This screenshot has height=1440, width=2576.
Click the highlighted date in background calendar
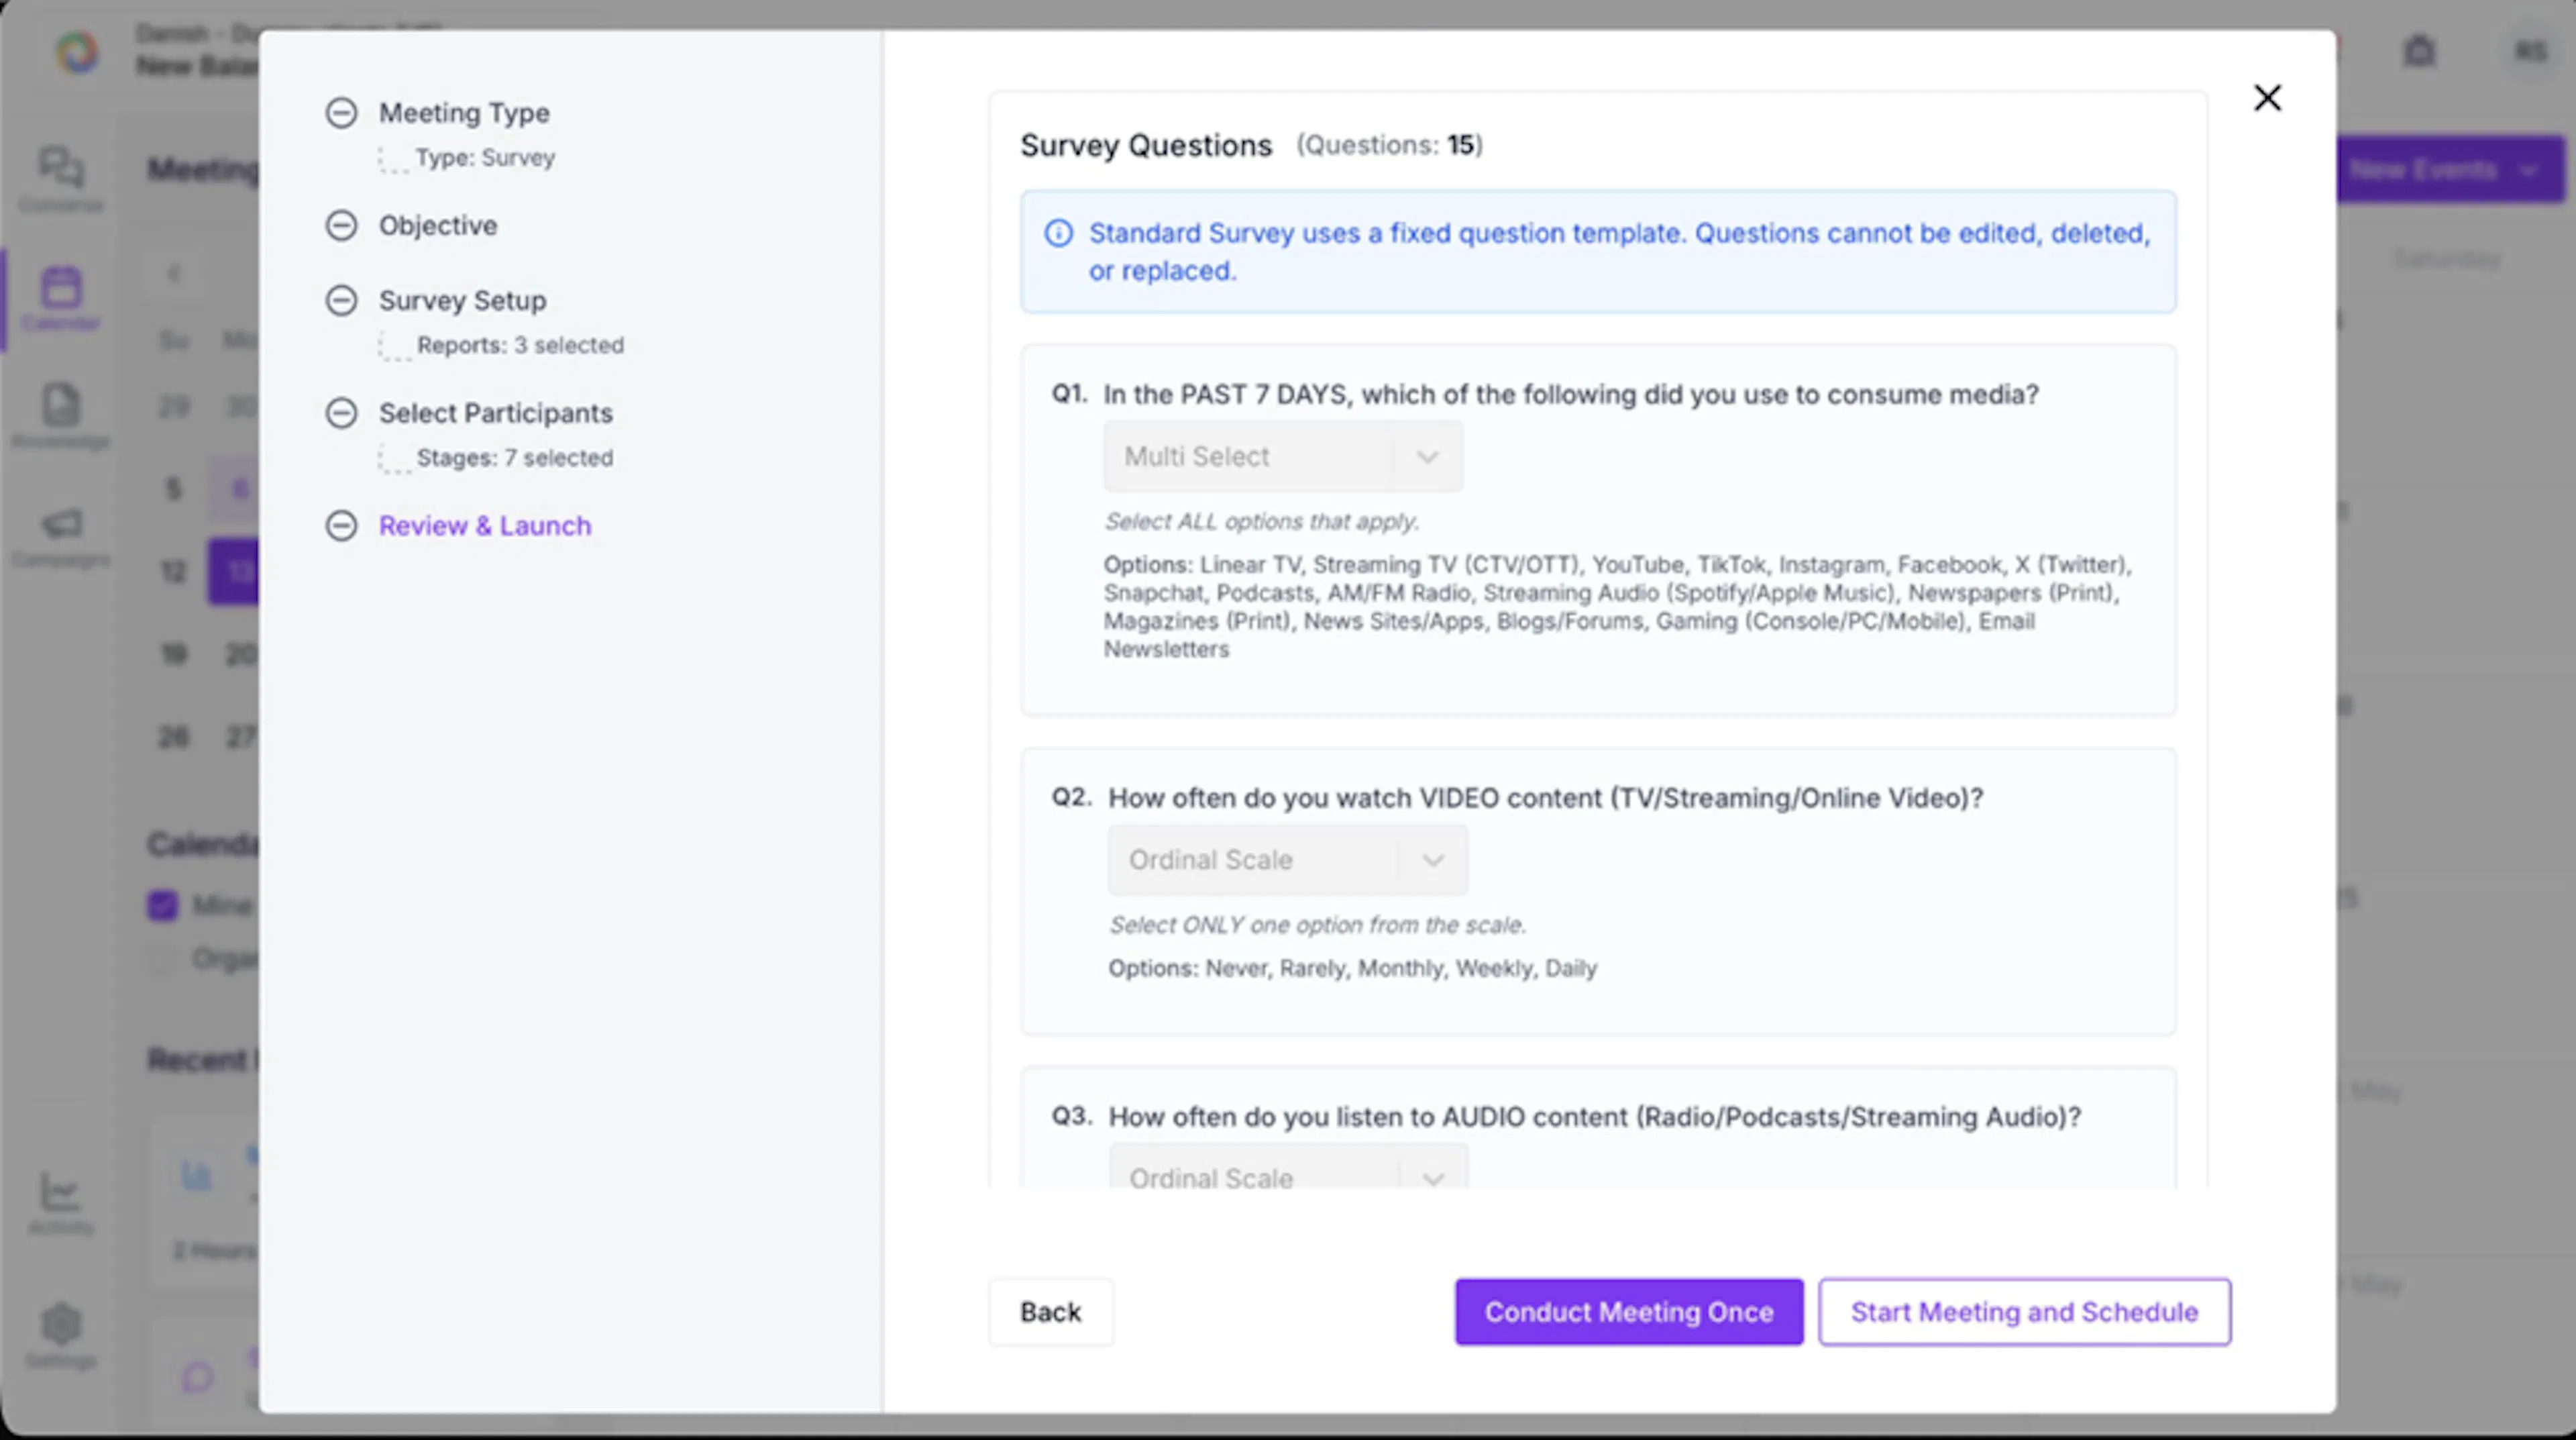[234, 571]
